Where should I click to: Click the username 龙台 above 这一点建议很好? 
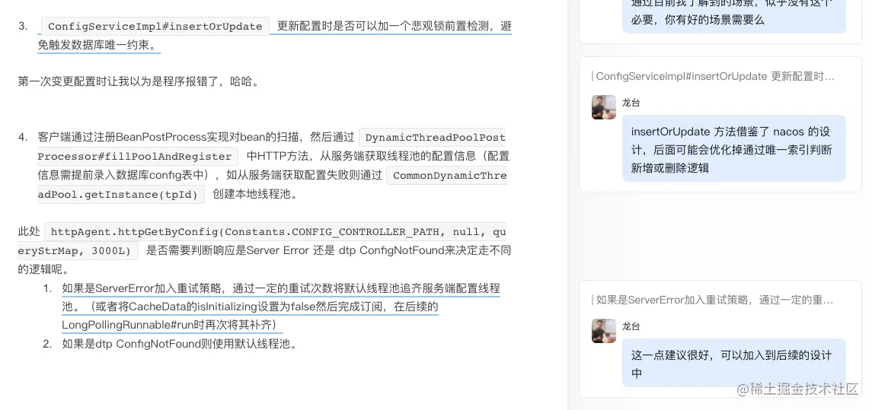[631, 326]
